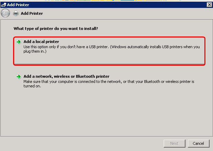
Task: Select "Add a network, wireless or Bluetooth printer"
Action: (x=66, y=76)
